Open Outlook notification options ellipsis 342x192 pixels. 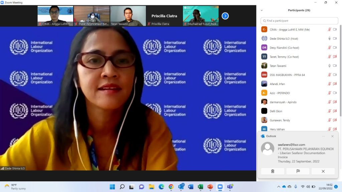pyautogui.click(x=323, y=136)
